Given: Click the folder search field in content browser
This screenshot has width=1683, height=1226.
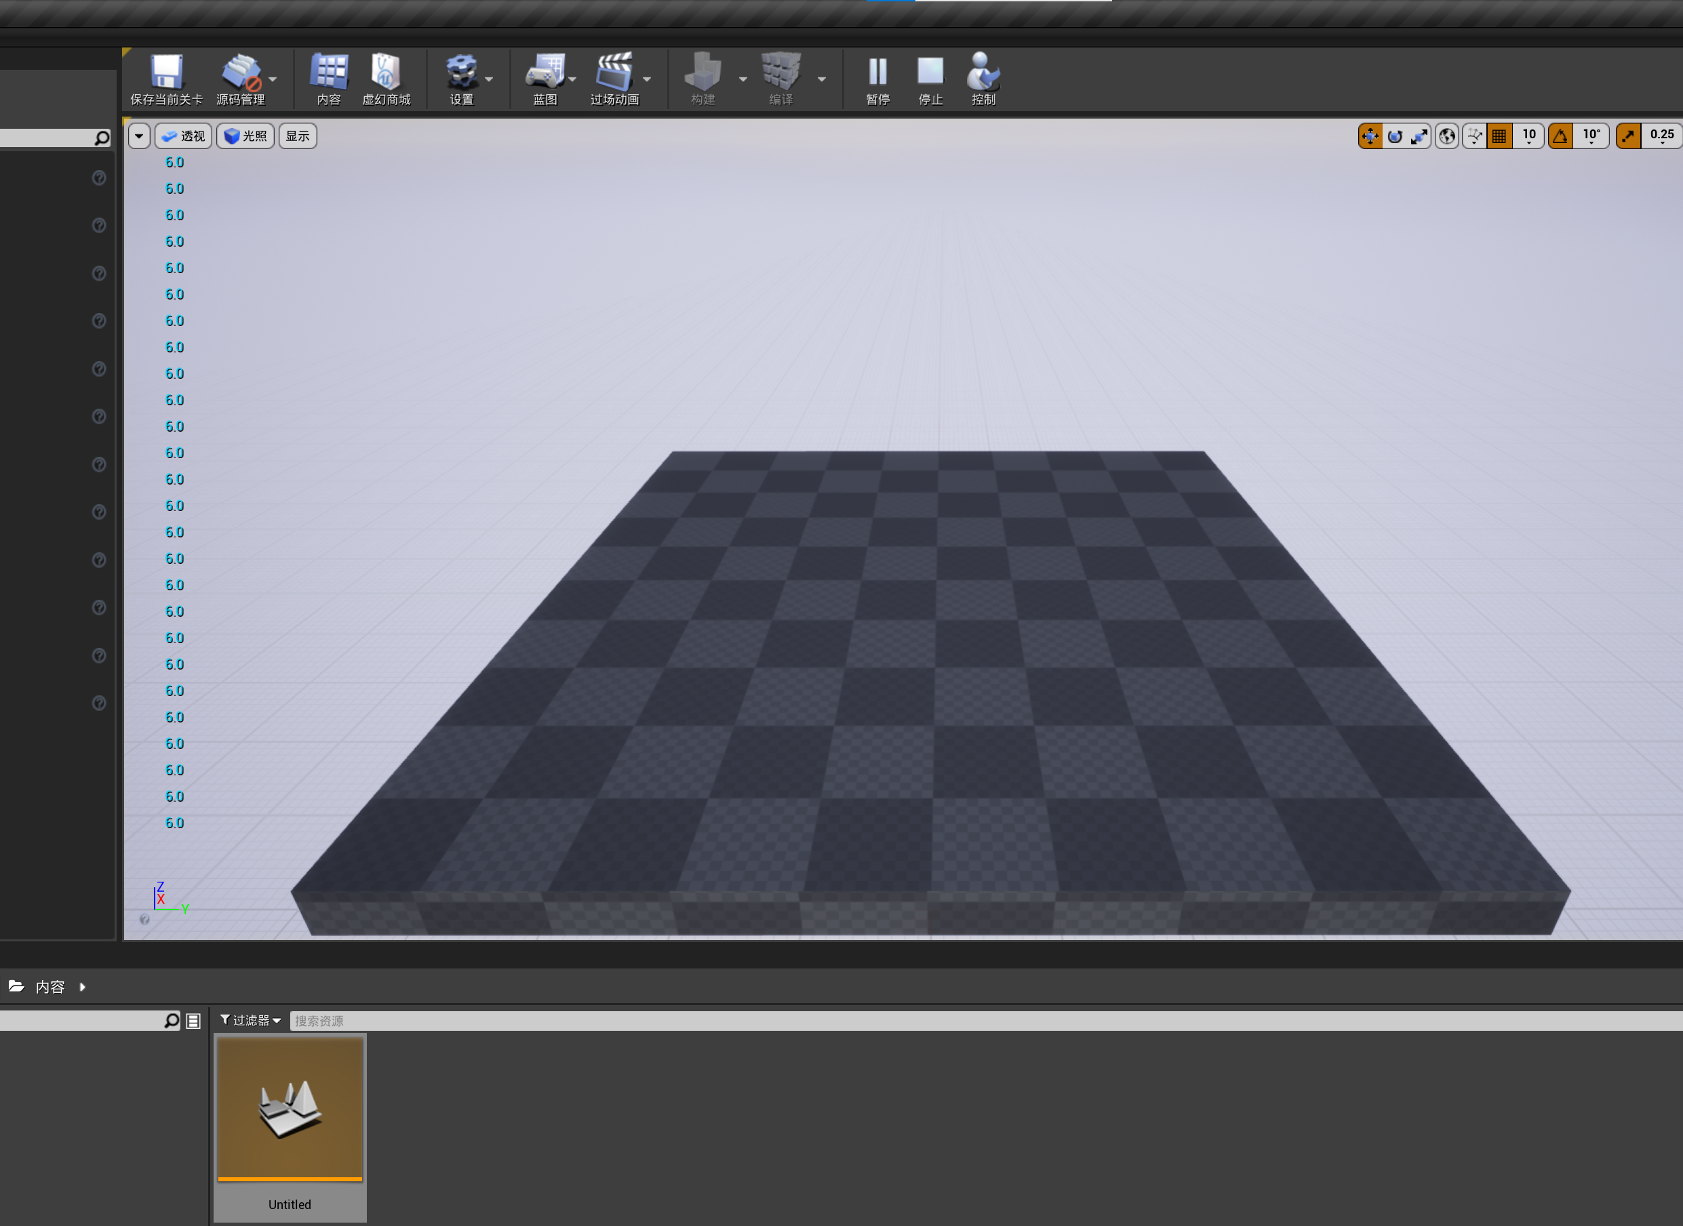Looking at the screenshot, I should click(81, 1021).
